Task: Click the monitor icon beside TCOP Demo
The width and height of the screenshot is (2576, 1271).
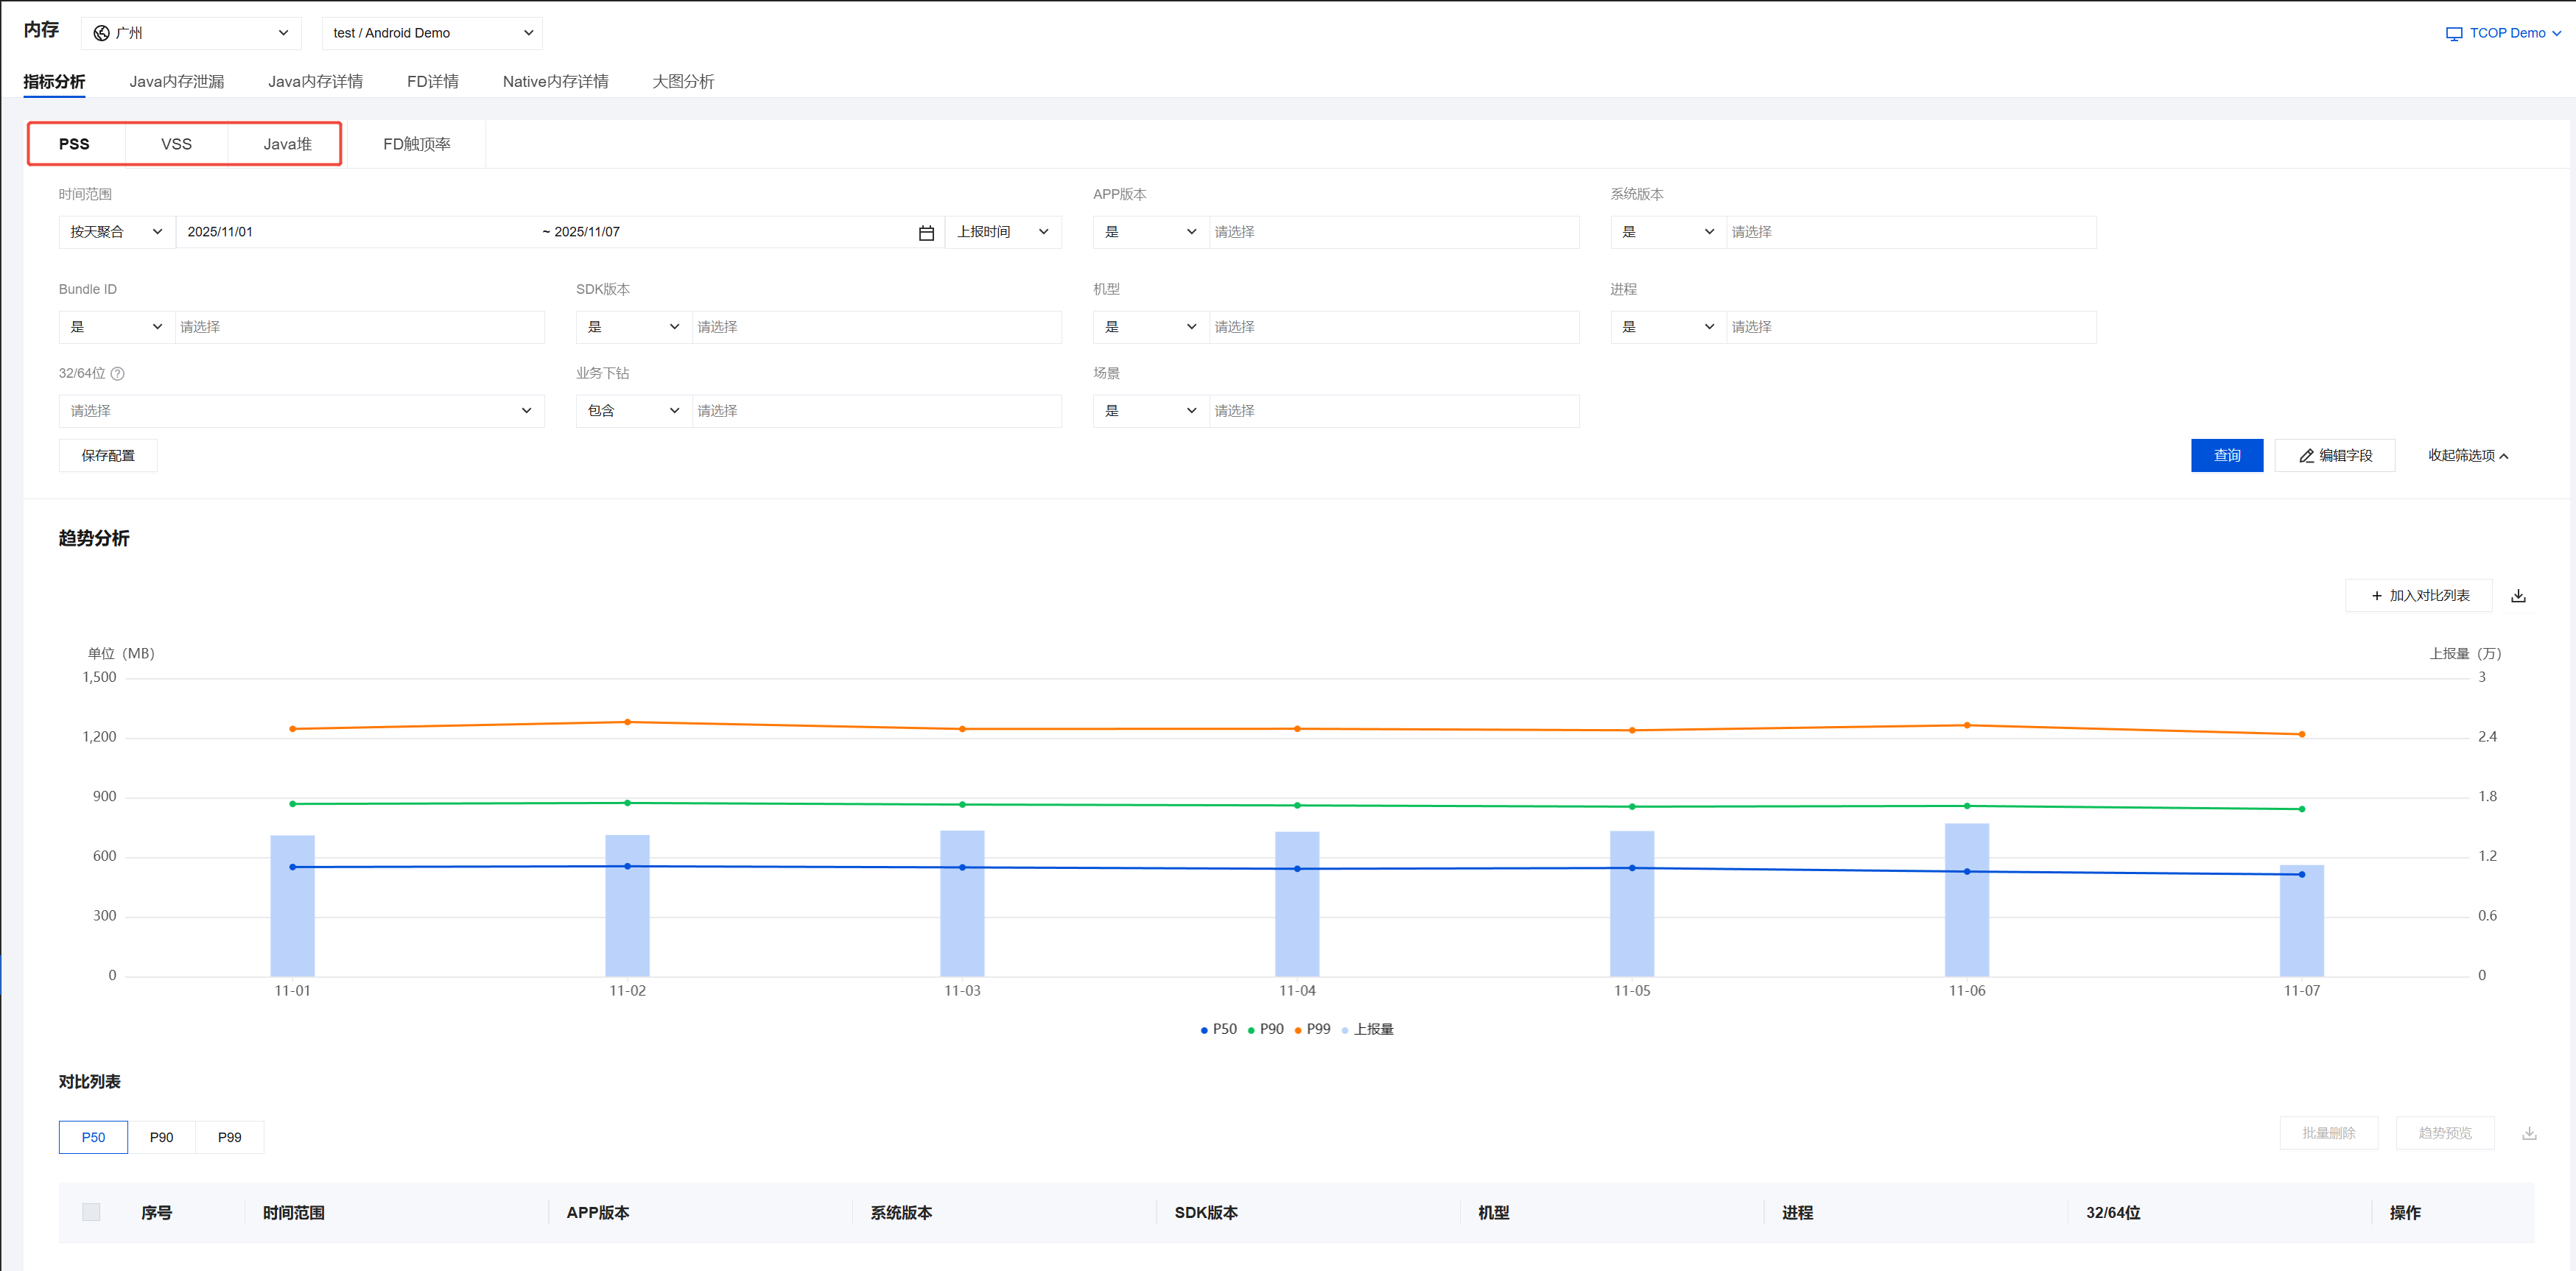Action: tap(2453, 33)
